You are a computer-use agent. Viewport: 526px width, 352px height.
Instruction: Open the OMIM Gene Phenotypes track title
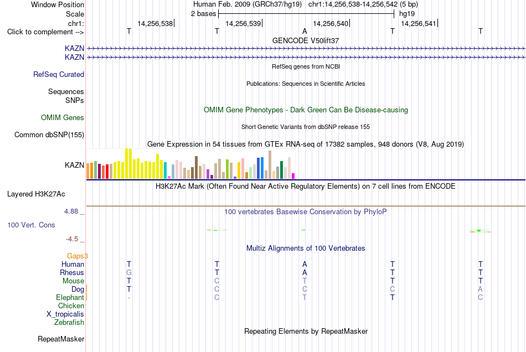click(x=306, y=110)
